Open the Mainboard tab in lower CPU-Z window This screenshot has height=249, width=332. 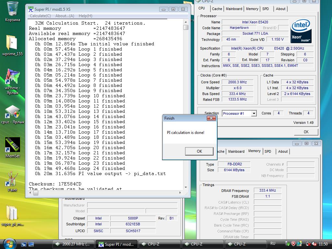pos(236,151)
